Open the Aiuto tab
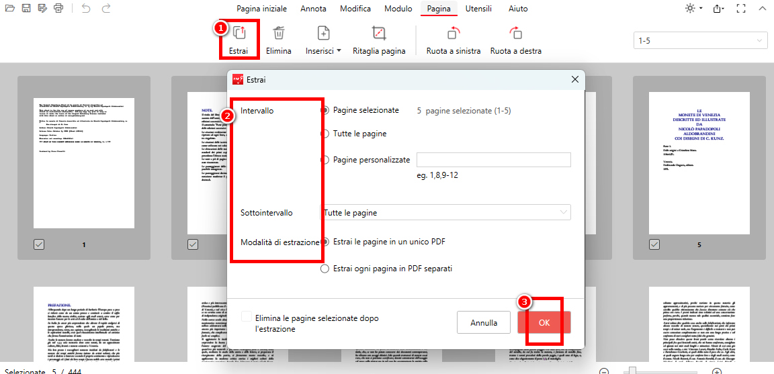This screenshot has width=774, height=374. [518, 9]
